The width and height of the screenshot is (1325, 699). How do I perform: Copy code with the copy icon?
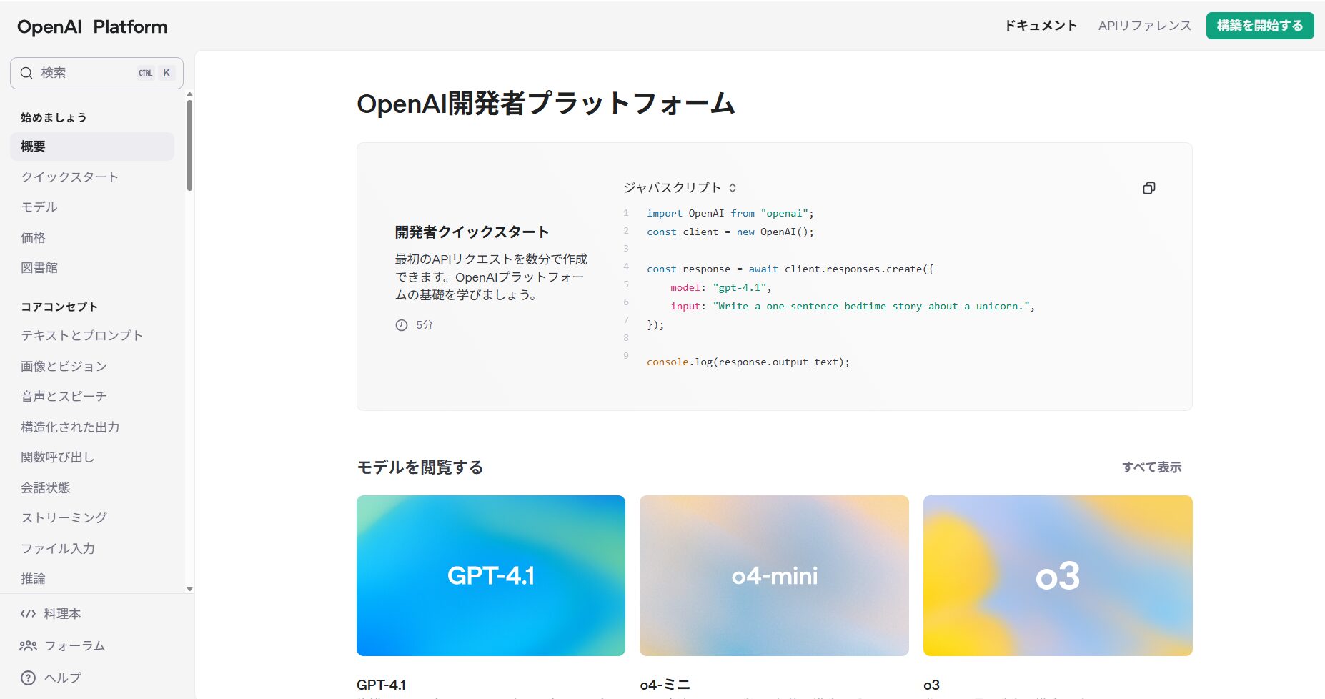tap(1149, 188)
